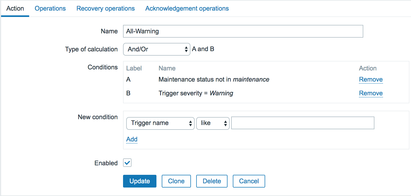Focus the new condition value text box
Viewport: 411px width, 196px height.
(303, 123)
